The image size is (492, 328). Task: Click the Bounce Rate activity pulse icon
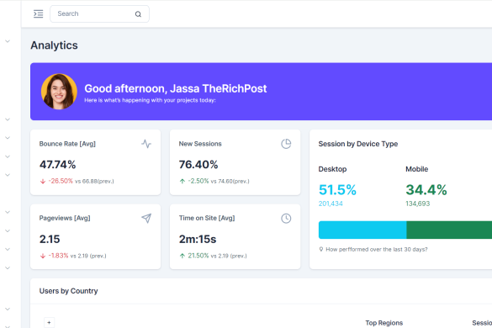coord(146,144)
